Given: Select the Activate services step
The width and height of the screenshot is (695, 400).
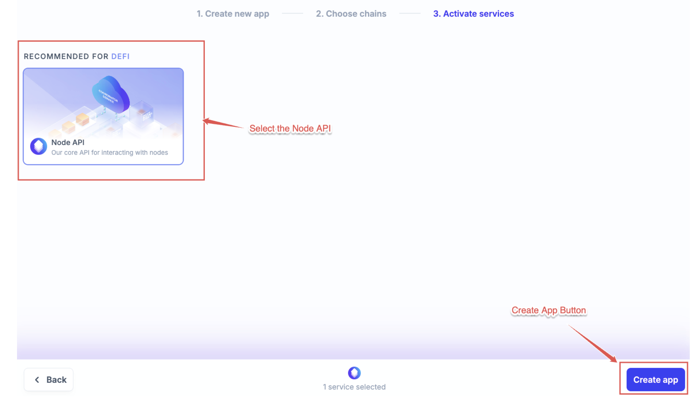Looking at the screenshot, I should point(473,14).
